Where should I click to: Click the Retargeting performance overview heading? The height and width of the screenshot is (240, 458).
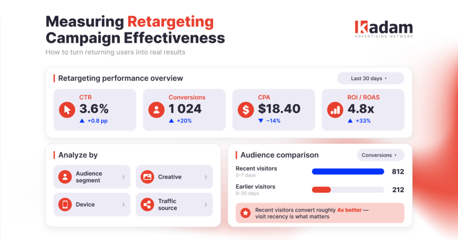coord(121,79)
